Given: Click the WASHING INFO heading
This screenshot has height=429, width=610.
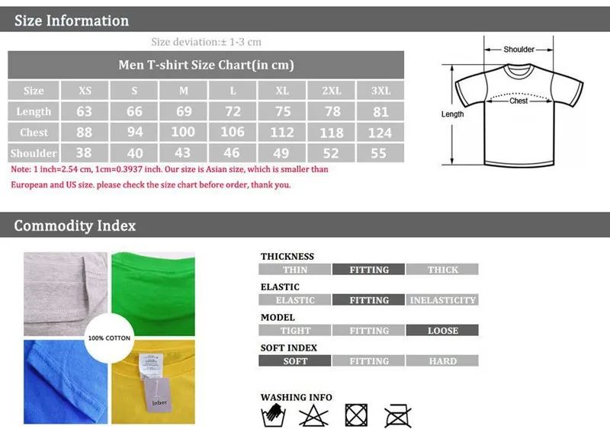Looking at the screenshot, I should (x=296, y=397).
